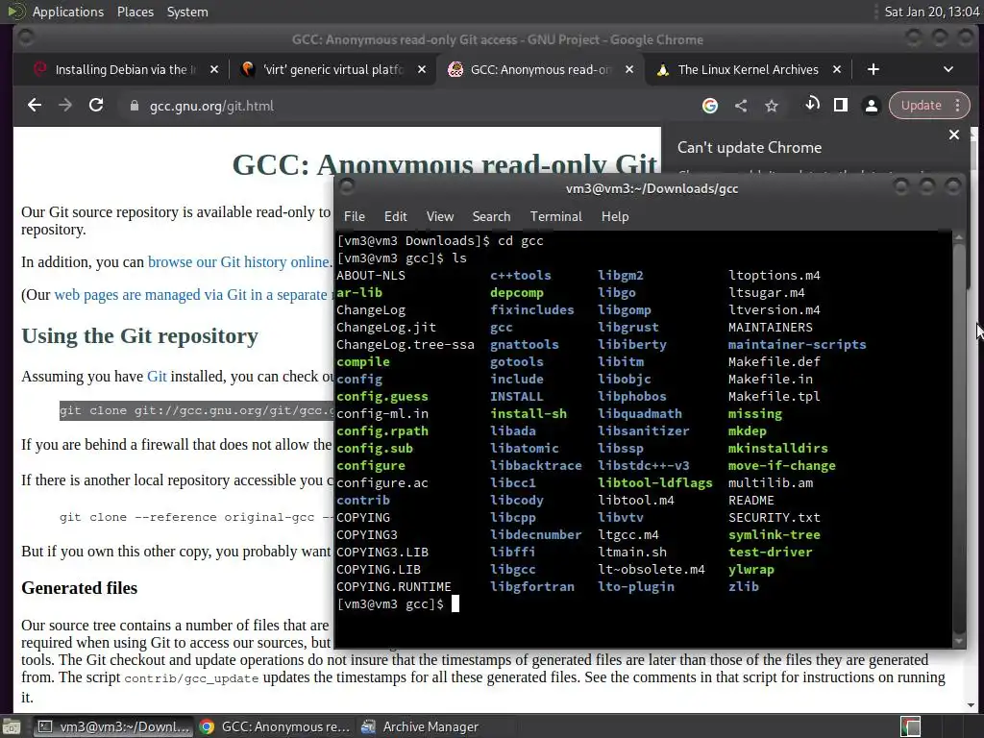Click the 'Generated files' heading
984x738 pixels.
pyautogui.click(x=79, y=588)
